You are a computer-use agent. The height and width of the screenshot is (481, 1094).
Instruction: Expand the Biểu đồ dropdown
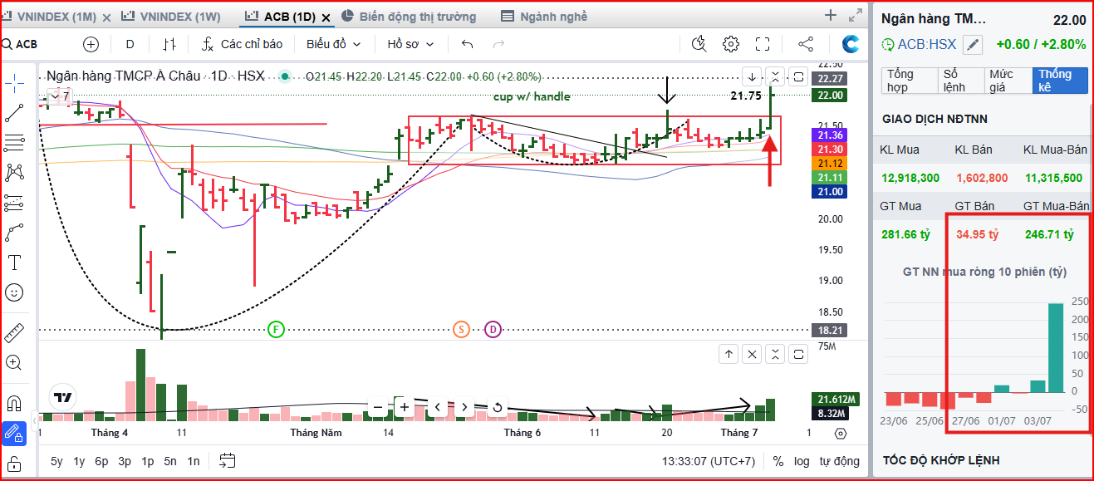(334, 44)
